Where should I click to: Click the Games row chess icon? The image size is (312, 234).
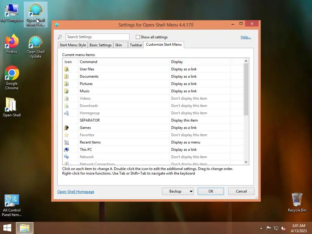click(66, 128)
